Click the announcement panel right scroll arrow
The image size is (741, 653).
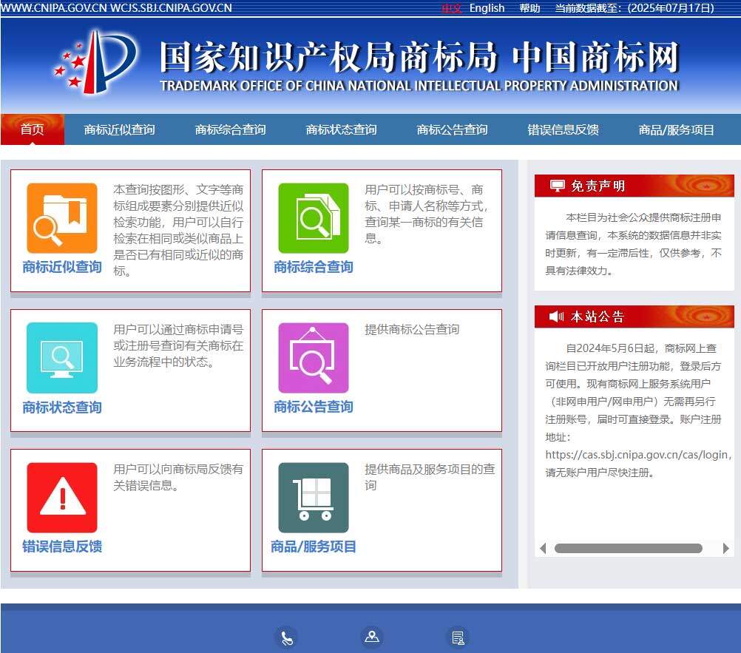click(x=725, y=549)
